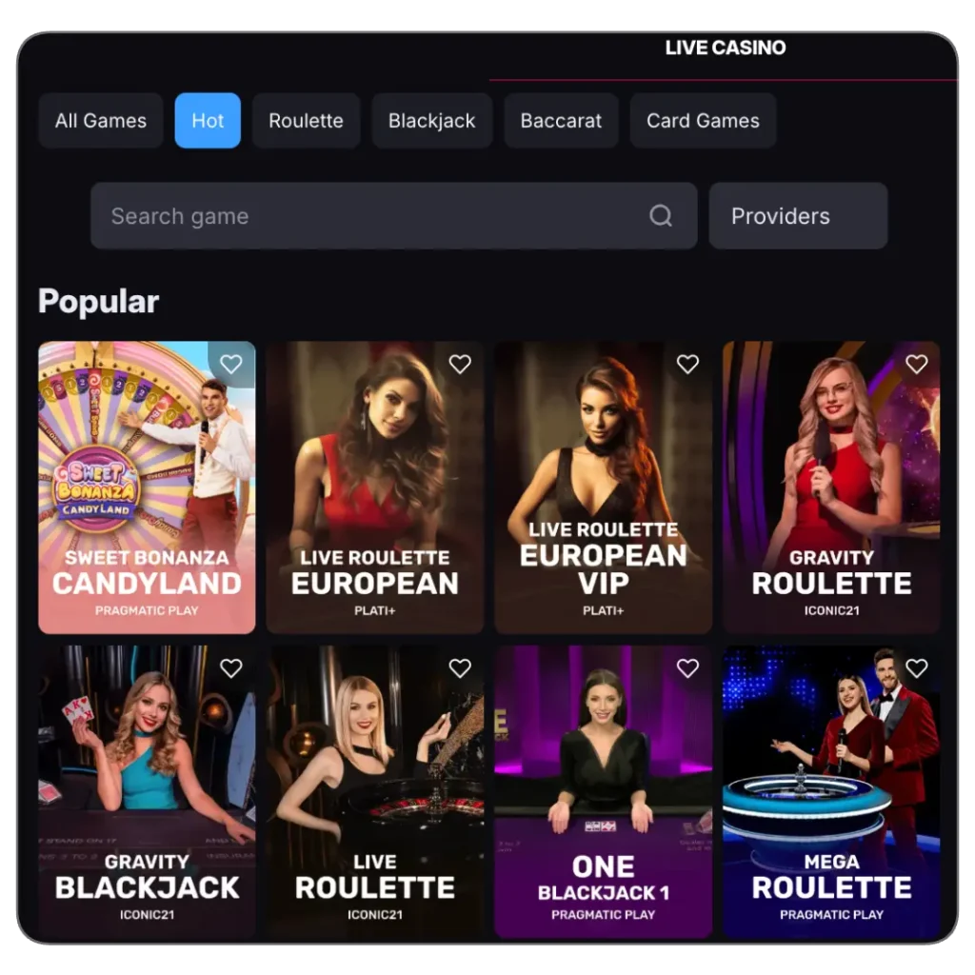Click heart icon on One Blackjack 1
Screen dimensions: 975x975
point(687,668)
